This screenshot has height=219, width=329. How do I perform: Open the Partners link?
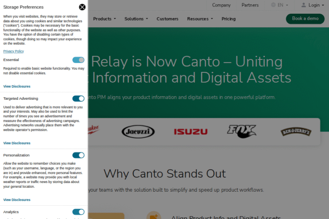point(250,5)
